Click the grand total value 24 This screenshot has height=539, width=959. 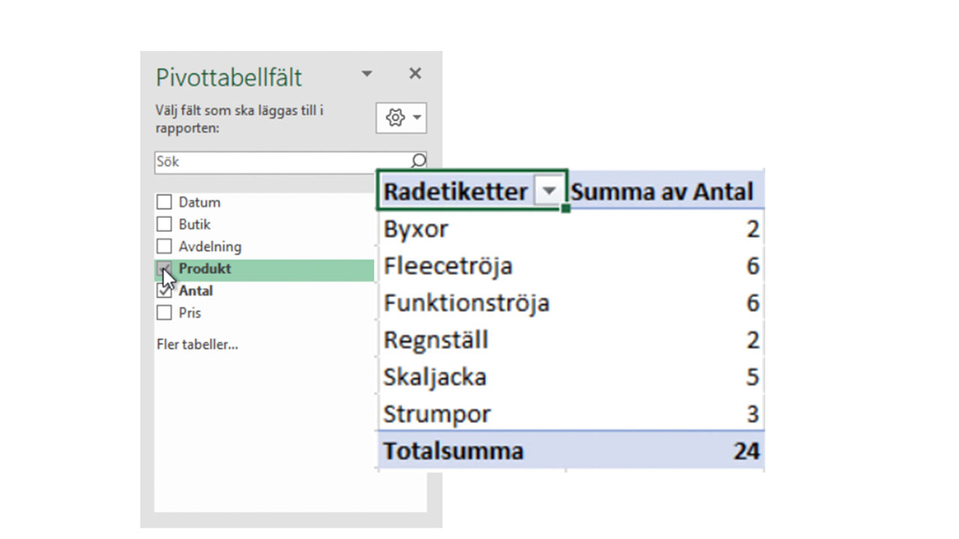click(746, 451)
